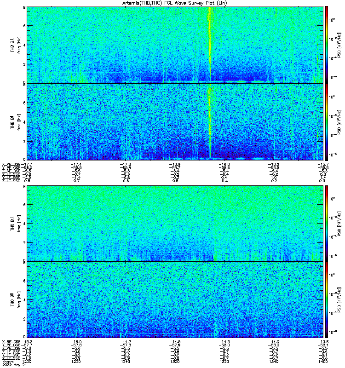The image size is (345, 368).
Task: Click the -14.7 ephemeris value
Action: [x=126, y=342]
